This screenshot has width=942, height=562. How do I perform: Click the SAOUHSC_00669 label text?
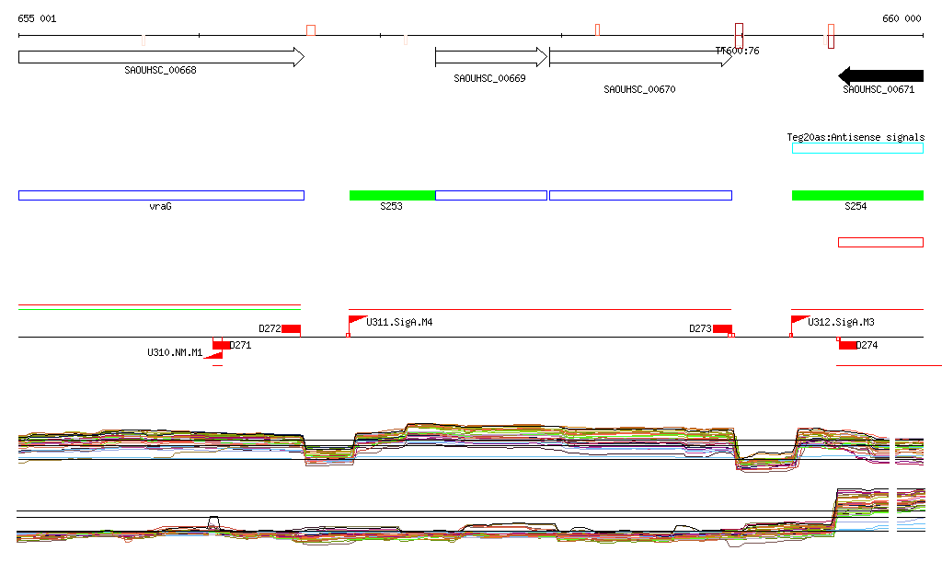[x=489, y=79]
